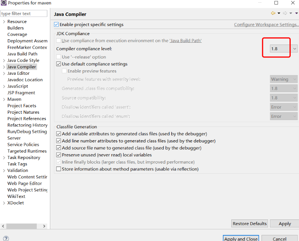Select Deployment Assembly tree item
The height and width of the screenshot is (241, 299).
tap(28, 41)
